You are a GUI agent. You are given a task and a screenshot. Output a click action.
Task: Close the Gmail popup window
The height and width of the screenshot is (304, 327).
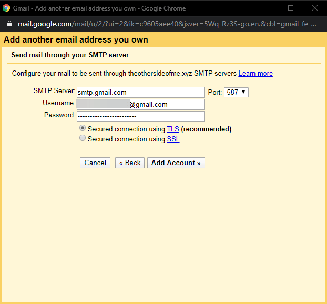click(315, 8)
